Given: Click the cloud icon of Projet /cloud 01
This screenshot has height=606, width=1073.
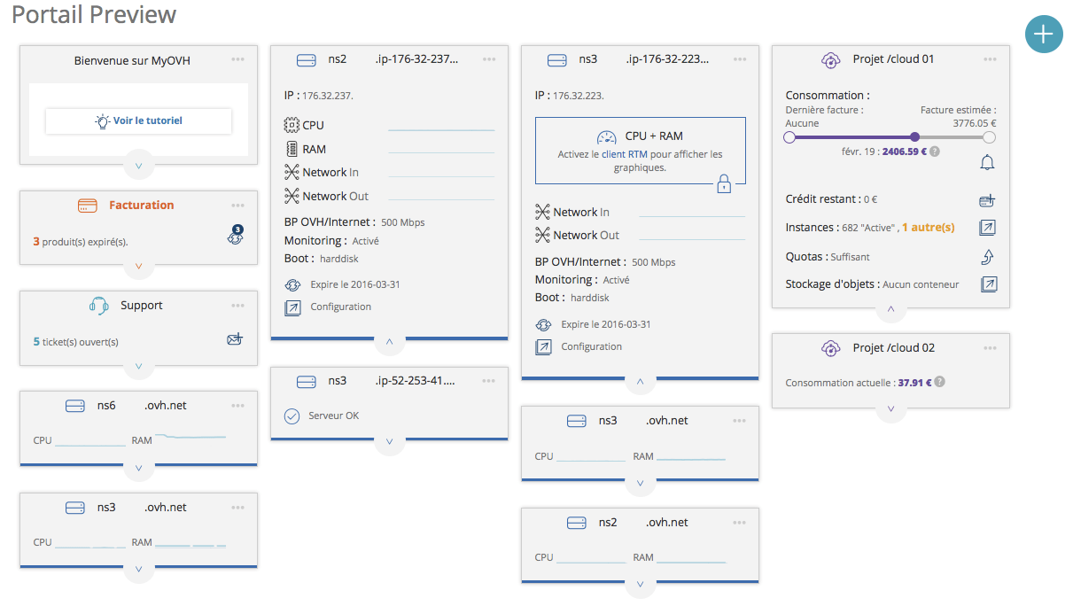Looking at the screenshot, I should (x=831, y=60).
